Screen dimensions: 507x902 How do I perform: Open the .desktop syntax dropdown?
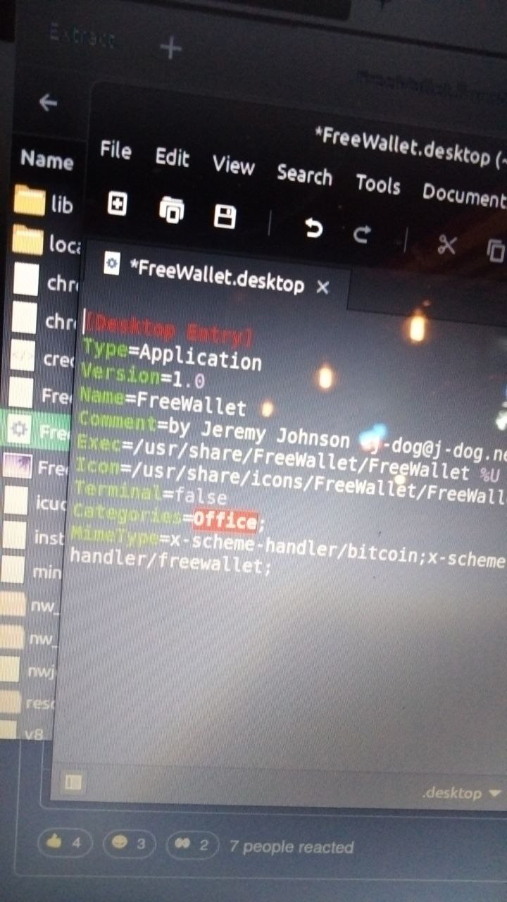coord(461,793)
